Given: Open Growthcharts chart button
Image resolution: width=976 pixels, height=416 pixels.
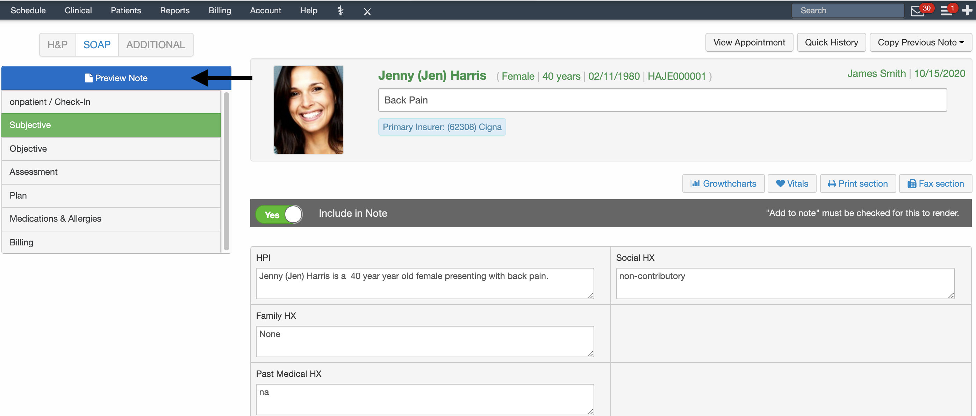Looking at the screenshot, I should [x=723, y=184].
